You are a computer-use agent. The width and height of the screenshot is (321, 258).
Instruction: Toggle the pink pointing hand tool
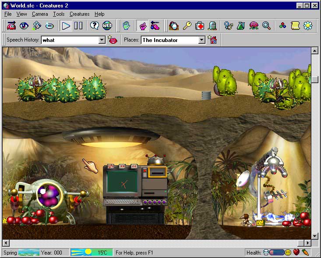(143, 26)
